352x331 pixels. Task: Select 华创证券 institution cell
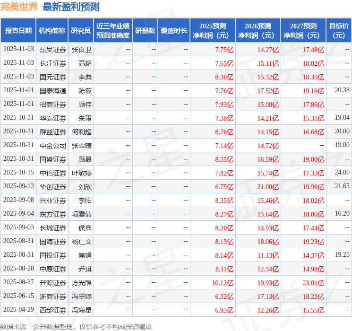click(53, 187)
